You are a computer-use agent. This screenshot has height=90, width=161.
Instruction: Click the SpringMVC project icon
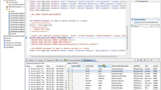coord(5,47)
